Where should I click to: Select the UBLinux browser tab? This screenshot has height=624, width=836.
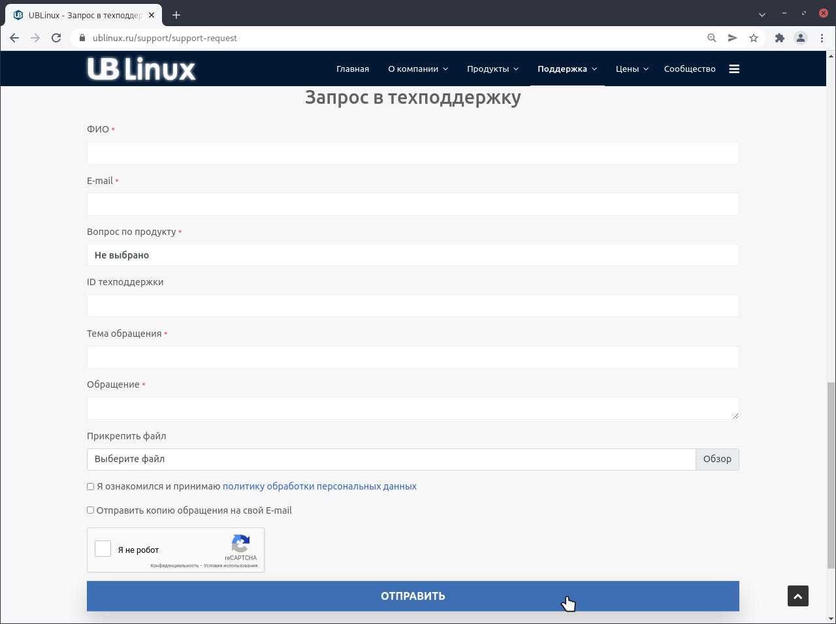(x=85, y=15)
